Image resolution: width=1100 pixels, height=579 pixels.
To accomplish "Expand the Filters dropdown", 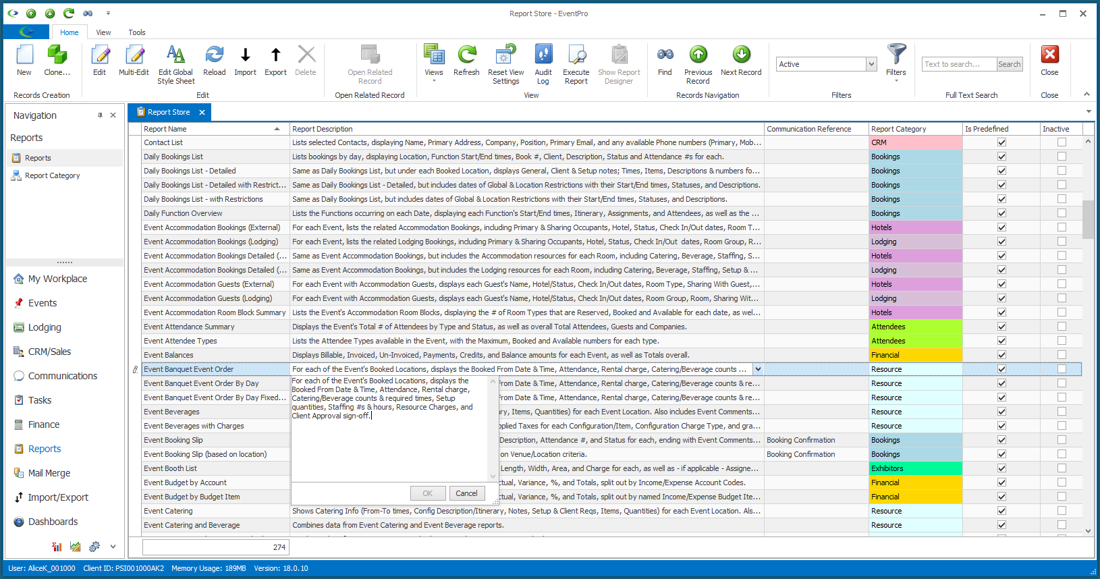I will point(896,81).
